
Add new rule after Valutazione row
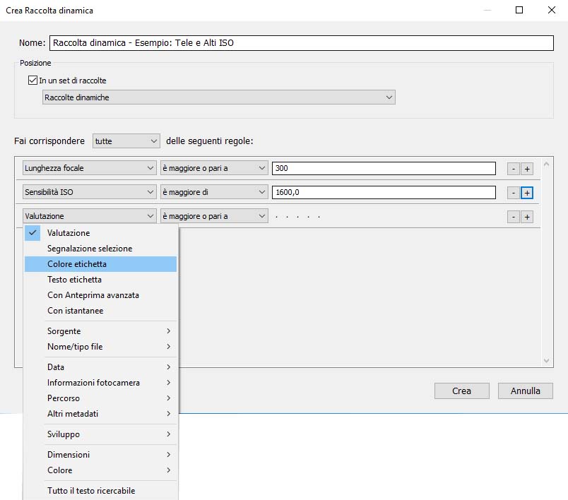tap(527, 217)
